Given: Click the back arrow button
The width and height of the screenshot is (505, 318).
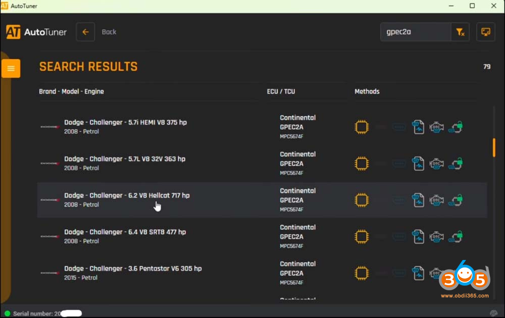Looking at the screenshot, I should (85, 32).
